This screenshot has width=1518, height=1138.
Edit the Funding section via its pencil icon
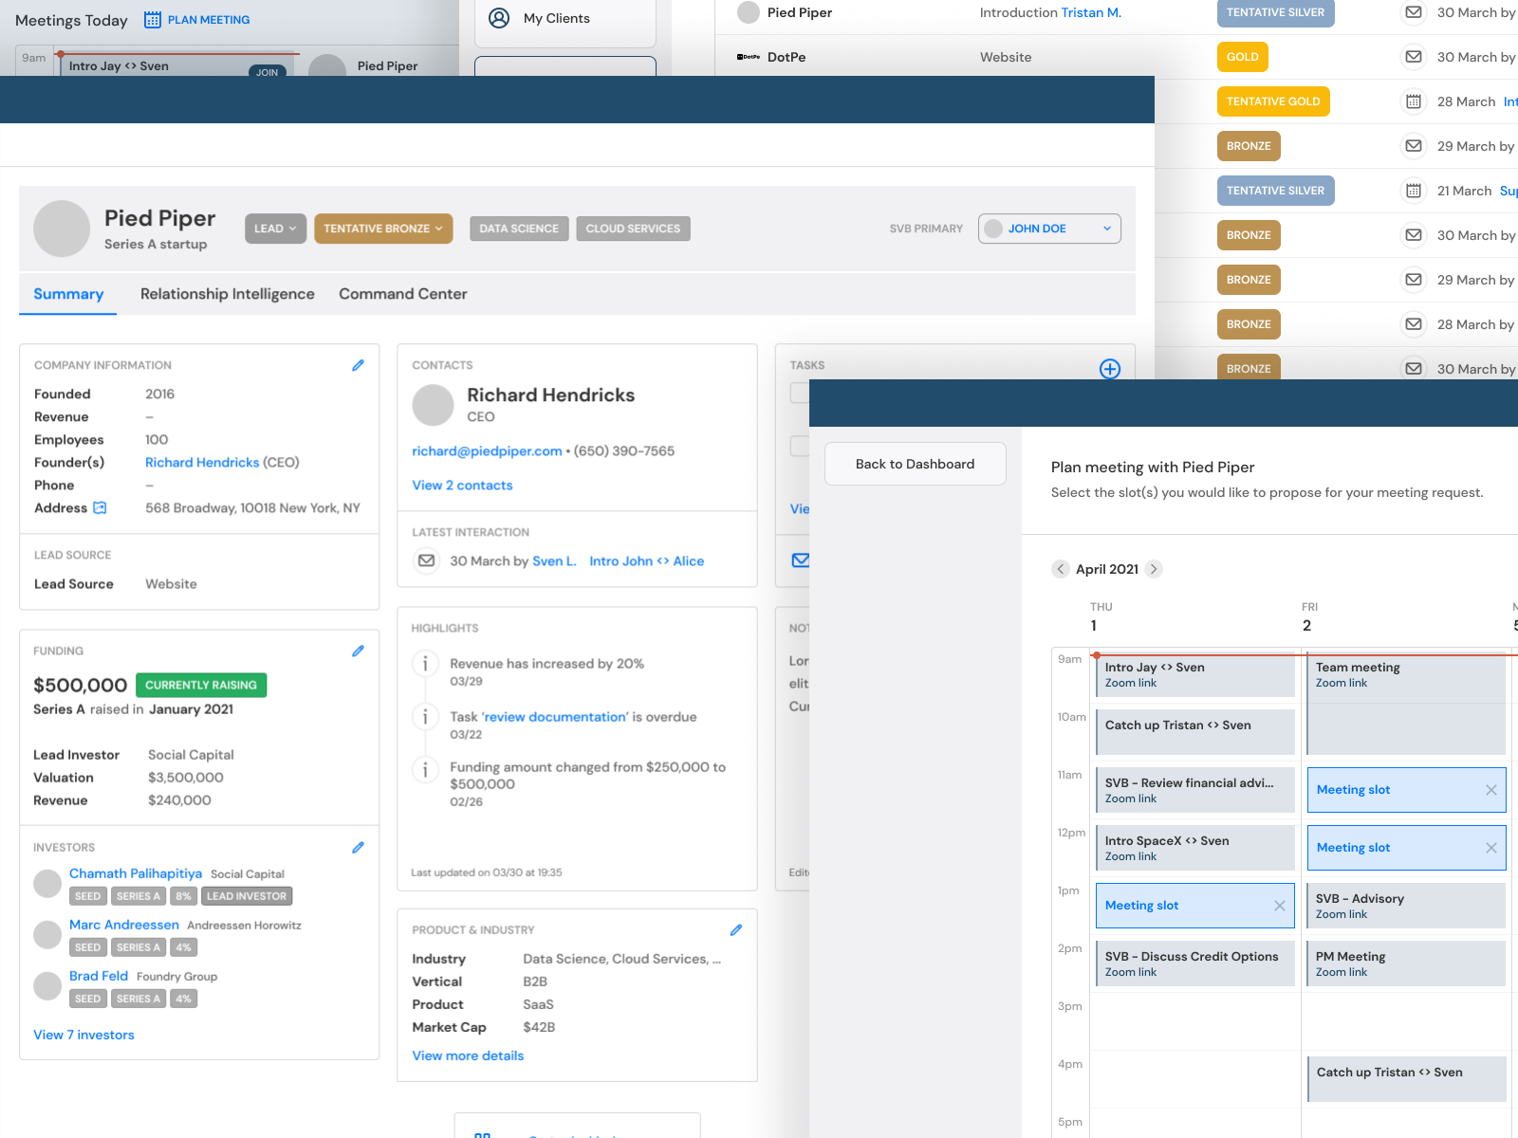coord(358,651)
